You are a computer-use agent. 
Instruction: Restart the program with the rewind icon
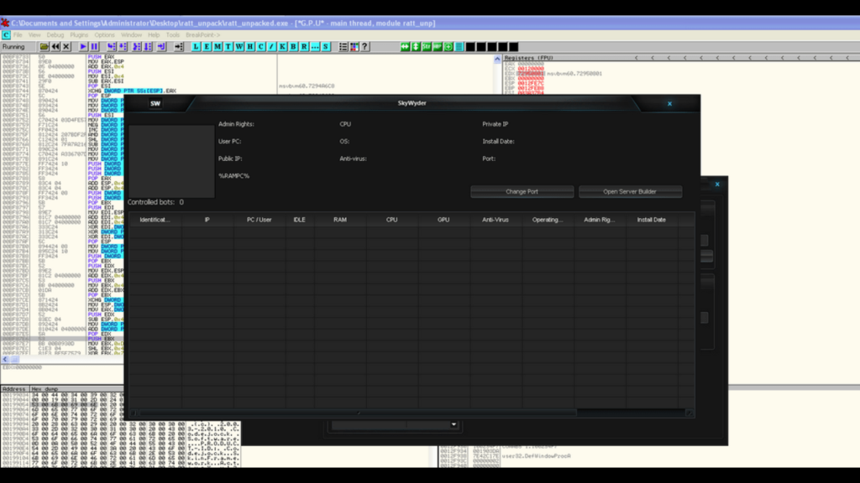point(55,47)
